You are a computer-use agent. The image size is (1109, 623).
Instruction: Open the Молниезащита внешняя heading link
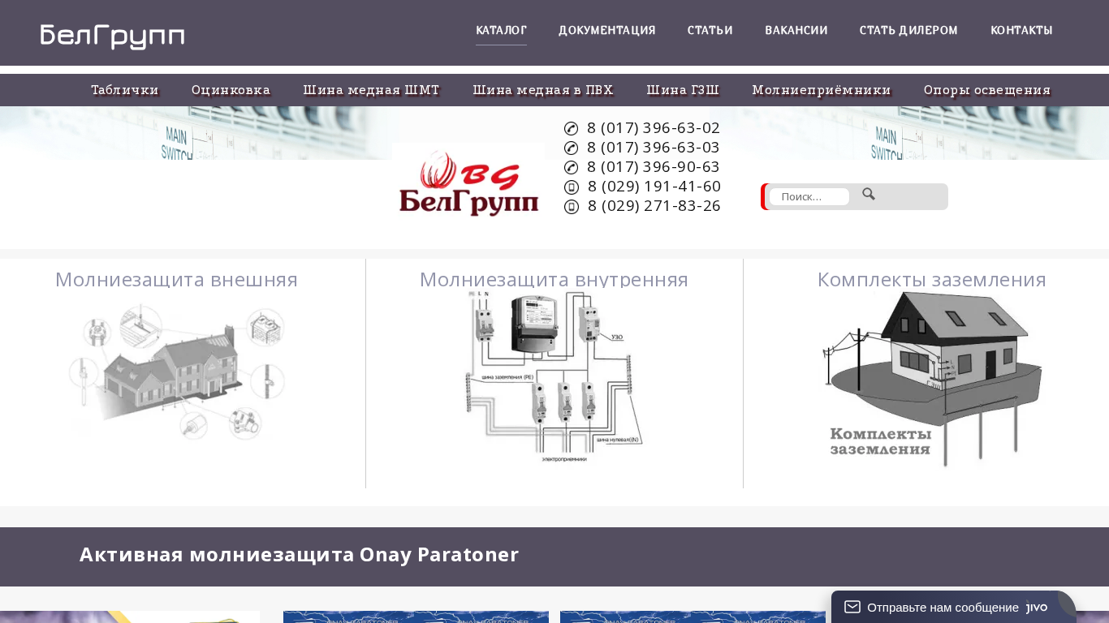pos(176,280)
